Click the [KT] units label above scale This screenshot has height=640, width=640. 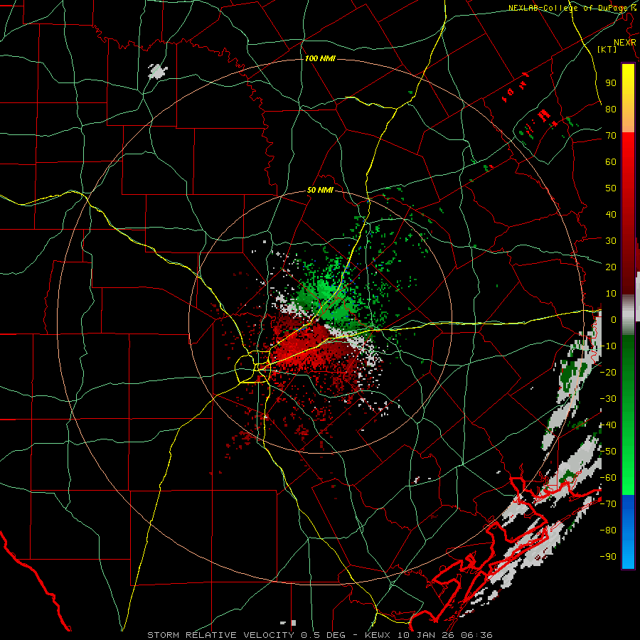(x=607, y=49)
